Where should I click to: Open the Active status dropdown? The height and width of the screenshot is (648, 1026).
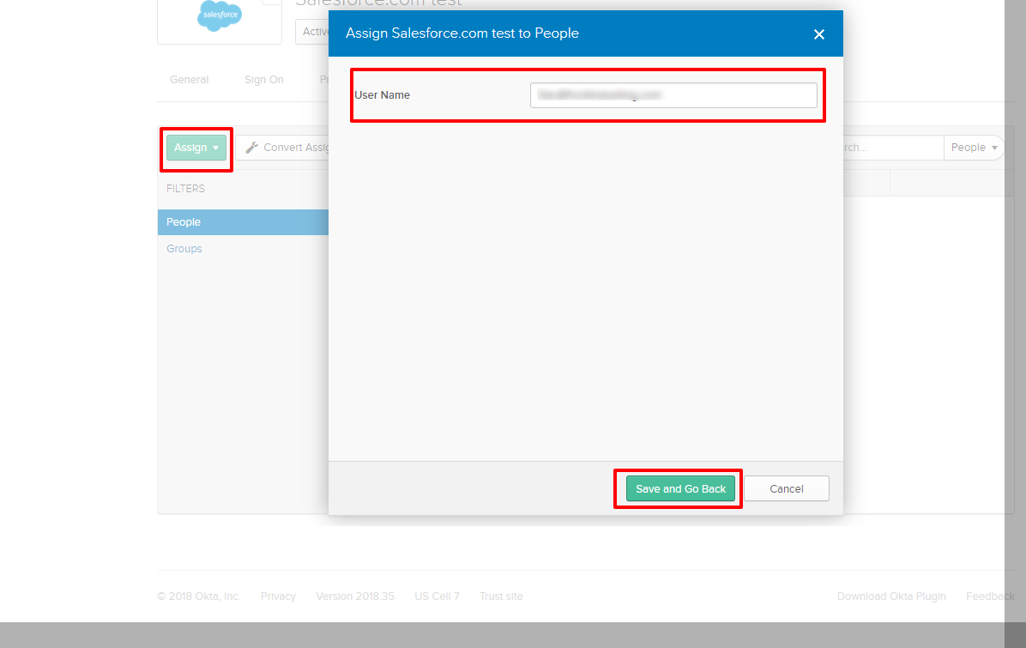click(x=312, y=32)
